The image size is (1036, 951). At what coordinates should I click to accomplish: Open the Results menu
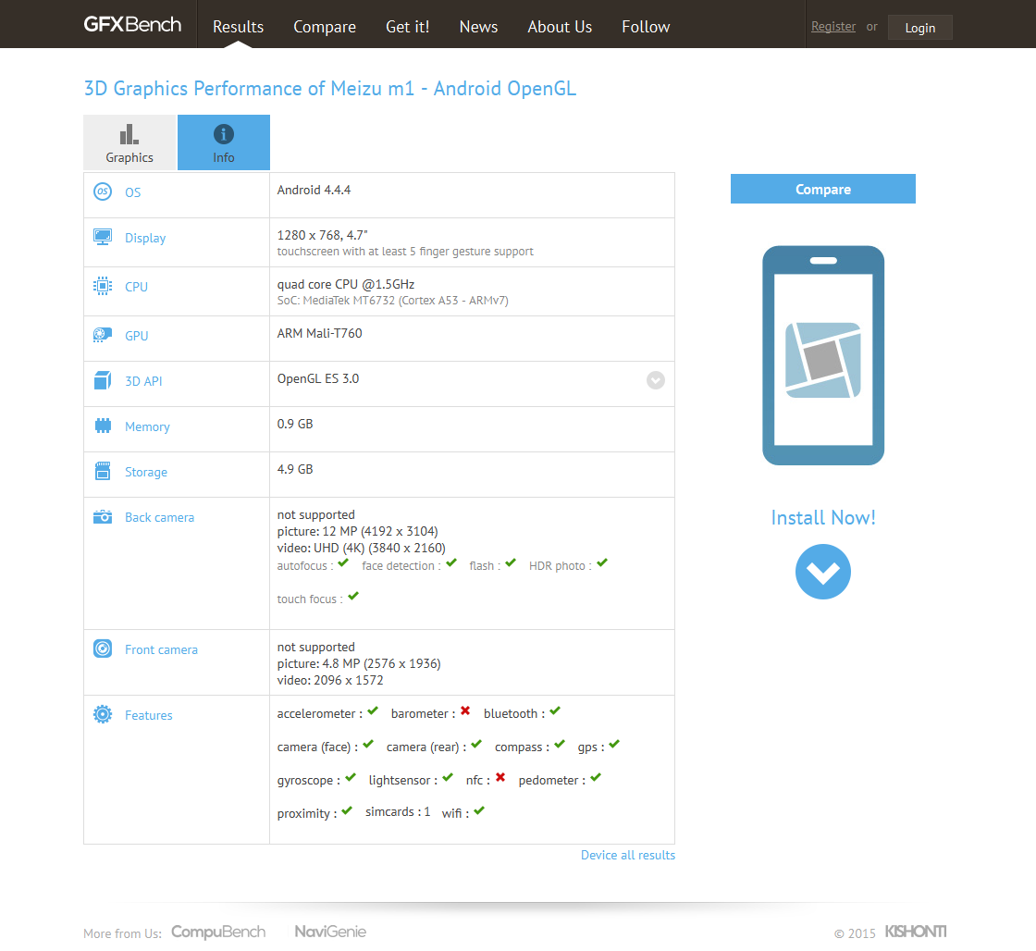pos(238,27)
